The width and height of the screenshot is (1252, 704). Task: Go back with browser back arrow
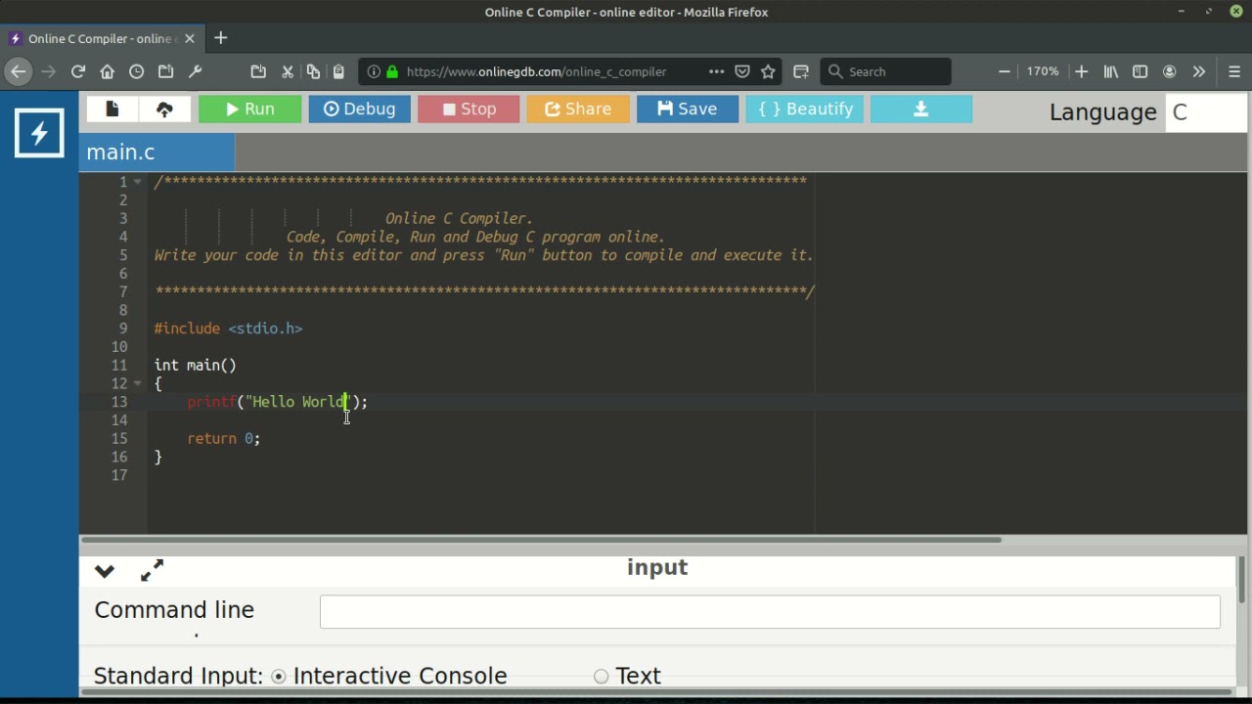[x=18, y=71]
